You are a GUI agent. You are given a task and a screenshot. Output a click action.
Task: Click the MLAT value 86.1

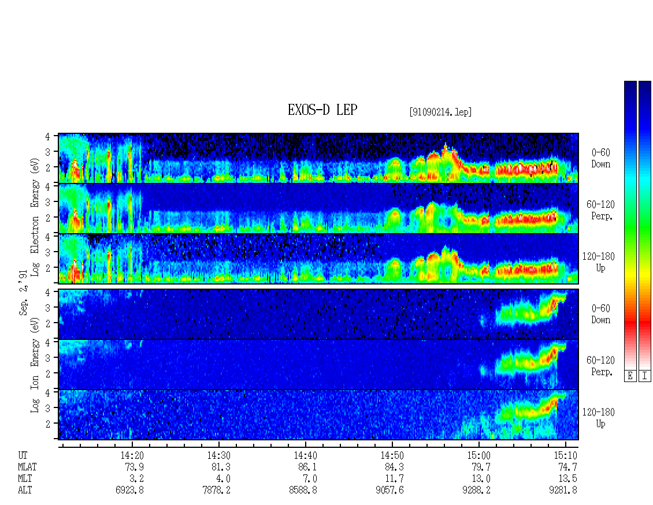[x=307, y=467]
